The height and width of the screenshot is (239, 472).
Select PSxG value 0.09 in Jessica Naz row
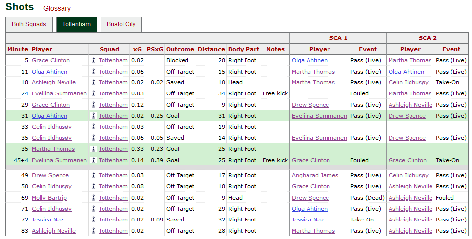pos(157,220)
